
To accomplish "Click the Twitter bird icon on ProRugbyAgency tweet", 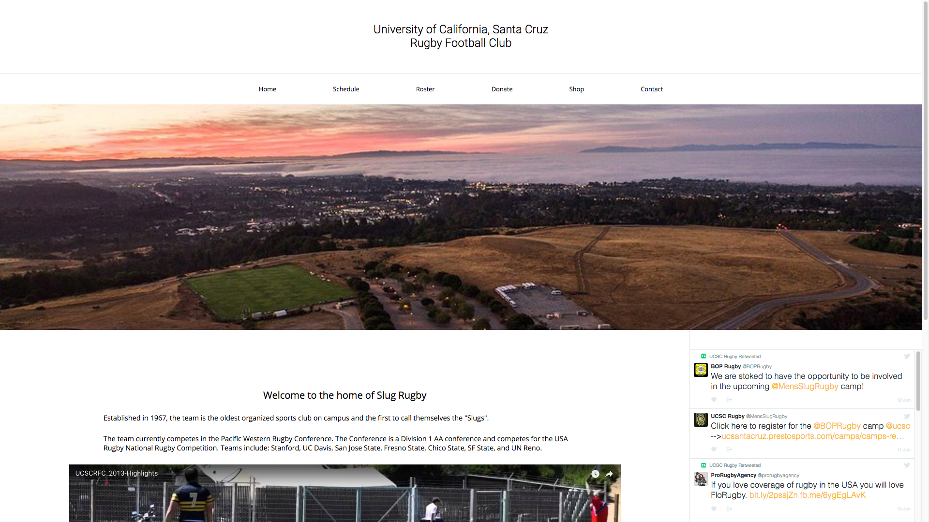I will point(907,465).
